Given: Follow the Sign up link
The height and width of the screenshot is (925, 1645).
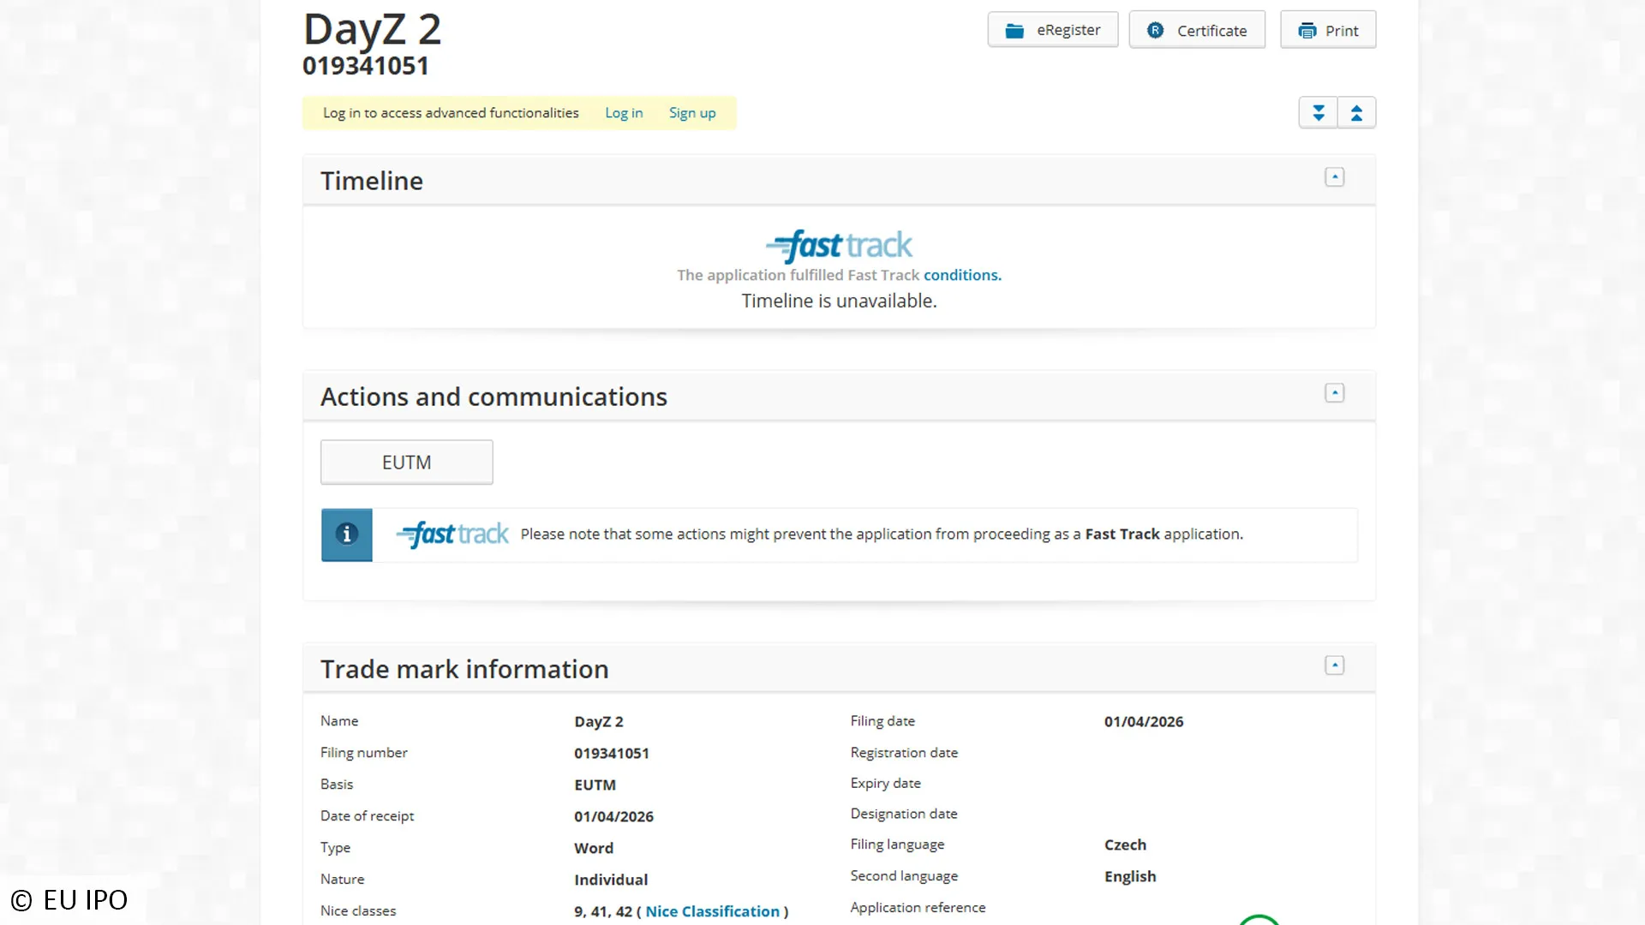Looking at the screenshot, I should [691, 113].
